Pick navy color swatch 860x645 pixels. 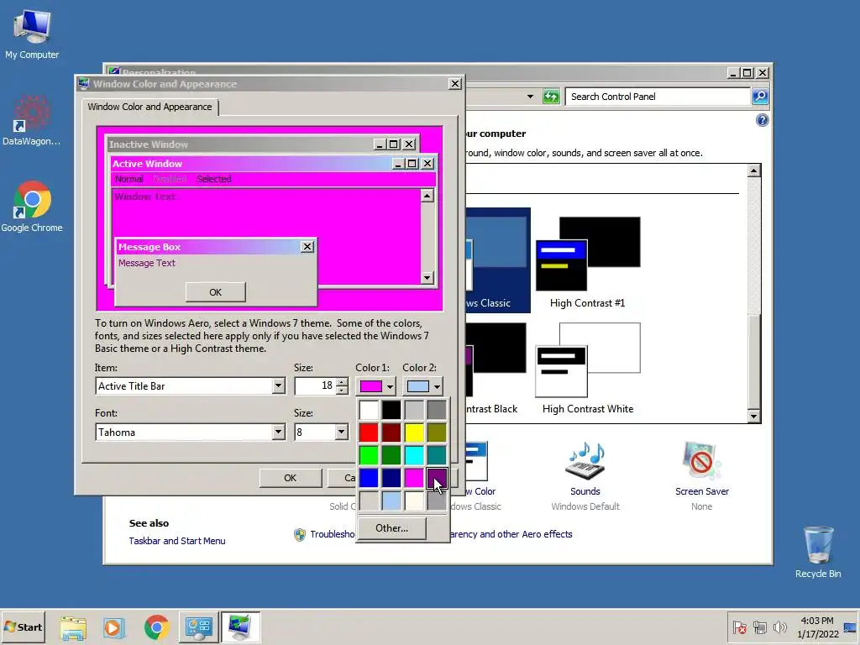(391, 478)
